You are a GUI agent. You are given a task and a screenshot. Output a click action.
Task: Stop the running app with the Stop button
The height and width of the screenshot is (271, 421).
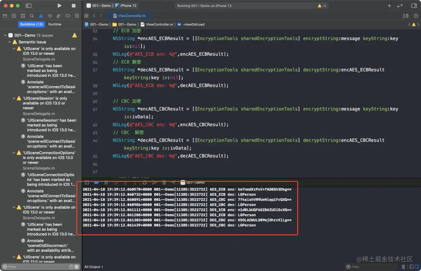[74, 6]
